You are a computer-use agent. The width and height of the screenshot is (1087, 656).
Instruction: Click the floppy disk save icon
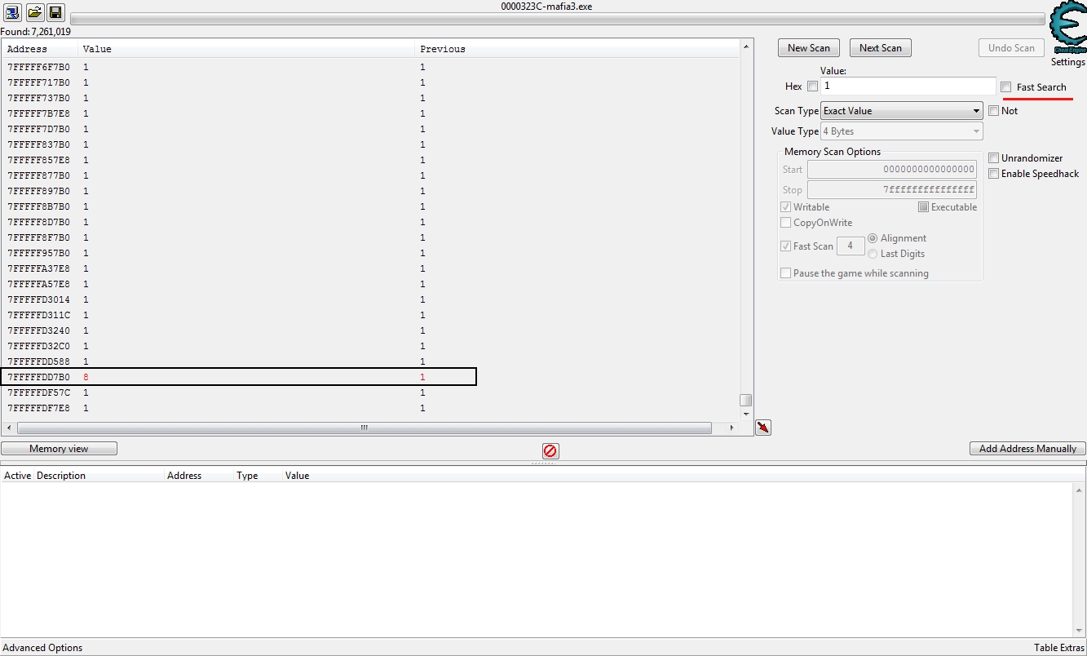point(55,12)
